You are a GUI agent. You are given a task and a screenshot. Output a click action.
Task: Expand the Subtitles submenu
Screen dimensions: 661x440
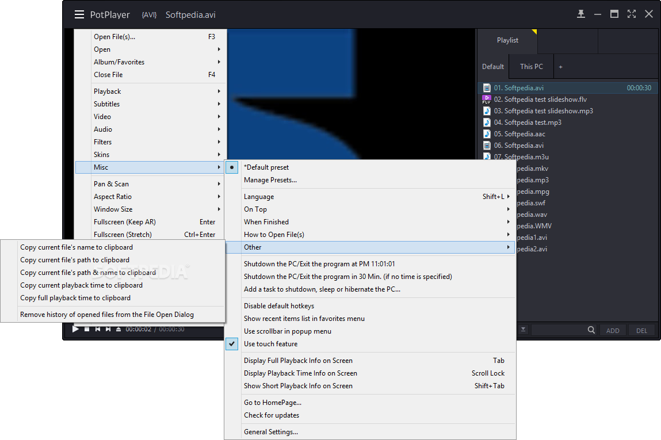[x=149, y=104]
